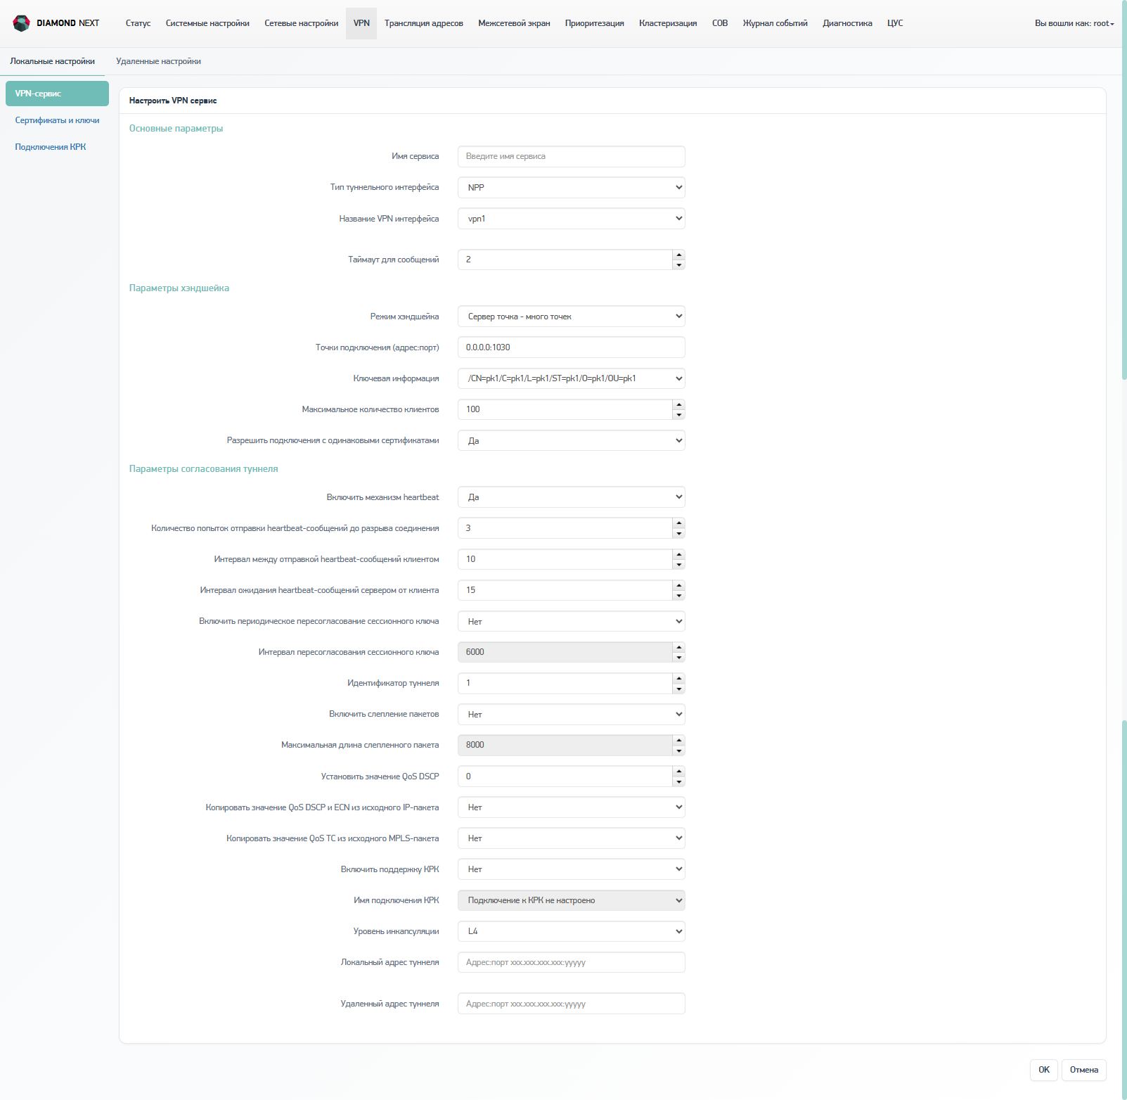The image size is (1127, 1100).
Task: Increase Идентификатор туннеля value
Action: click(678, 678)
